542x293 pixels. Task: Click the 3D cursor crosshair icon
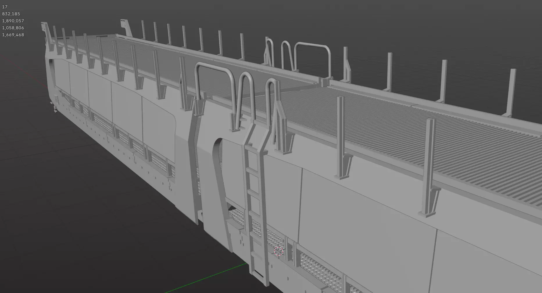point(279,251)
